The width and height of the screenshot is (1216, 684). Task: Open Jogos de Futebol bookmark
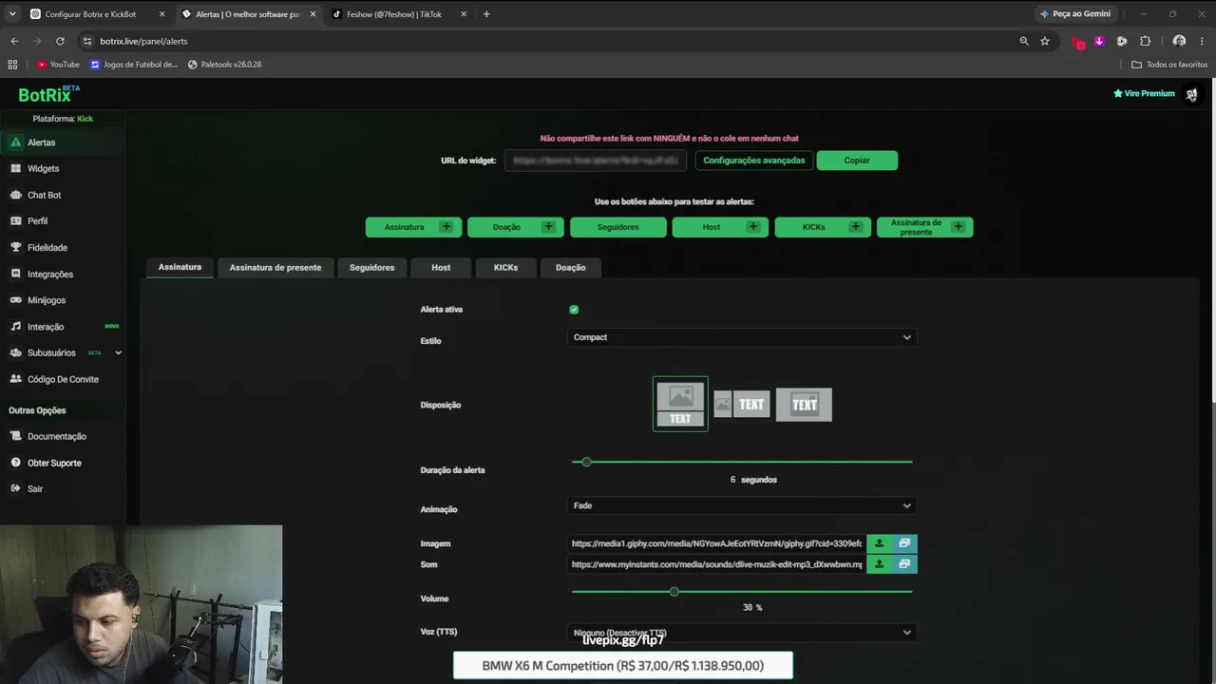tap(134, 65)
